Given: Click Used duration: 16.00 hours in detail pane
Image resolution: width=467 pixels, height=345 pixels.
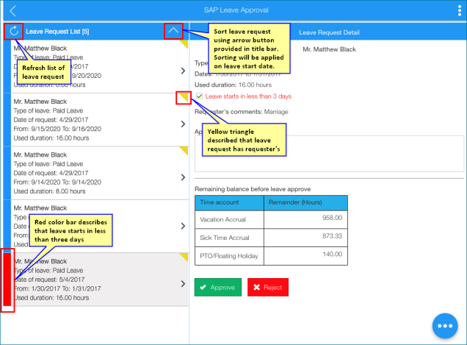Looking at the screenshot, I should pyautogui.click(x=233, y=85).
